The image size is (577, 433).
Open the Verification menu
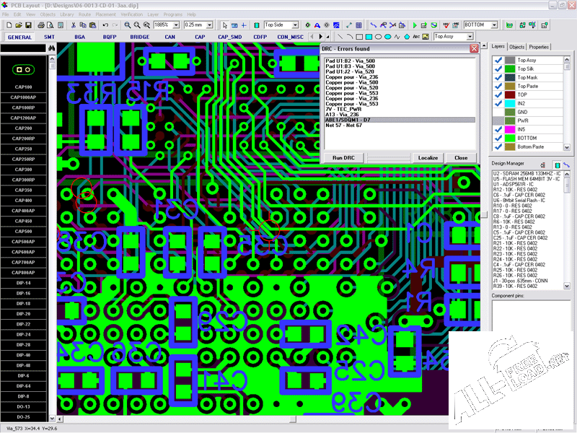point(131,14)
